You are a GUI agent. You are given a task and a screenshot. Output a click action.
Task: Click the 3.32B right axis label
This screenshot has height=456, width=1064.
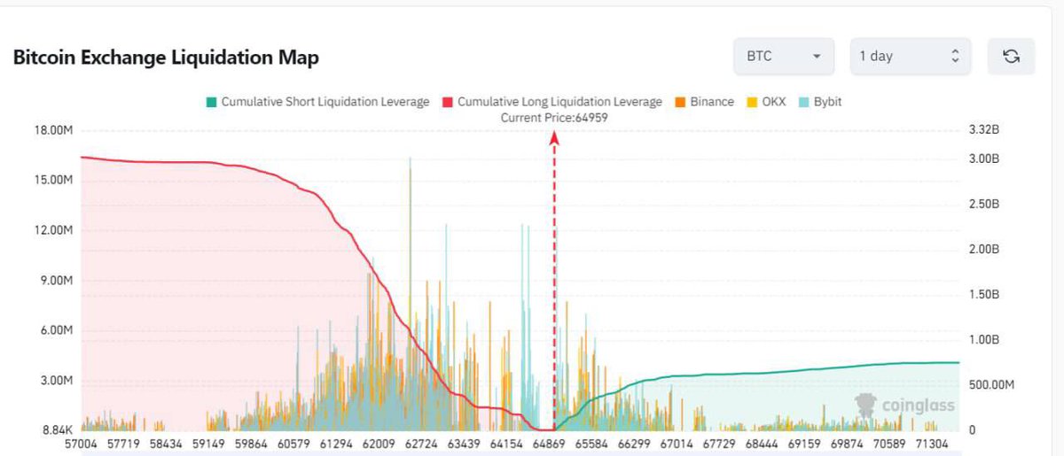click(984, 130)
